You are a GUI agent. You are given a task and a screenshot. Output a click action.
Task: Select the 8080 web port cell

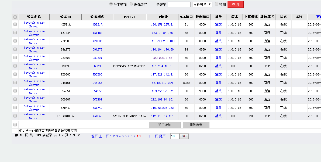pos(186,83)
